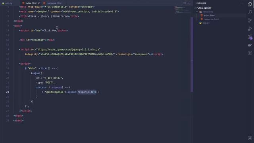The height and width of the screenshot is (143, 254).
Task: Click the $.ajax({ line
Action: point(36,73)
